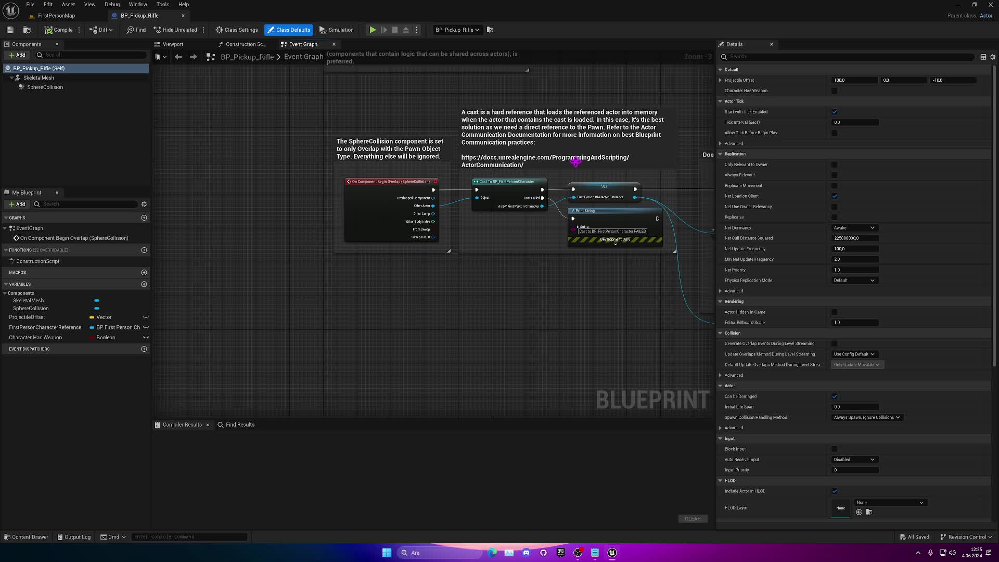The height and width of the screenshot is (562, 999).
Task: Expand the Projectile Offset property arrow
Action: (x=721, y=80)
